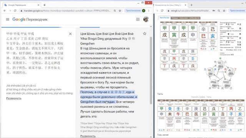This screenshot has width=246, height=138.
Task: Click the blue 癸 stem in Такты row
Action: coord(170,108)
